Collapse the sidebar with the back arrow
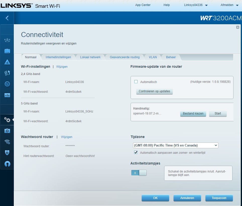 [7, 18]
